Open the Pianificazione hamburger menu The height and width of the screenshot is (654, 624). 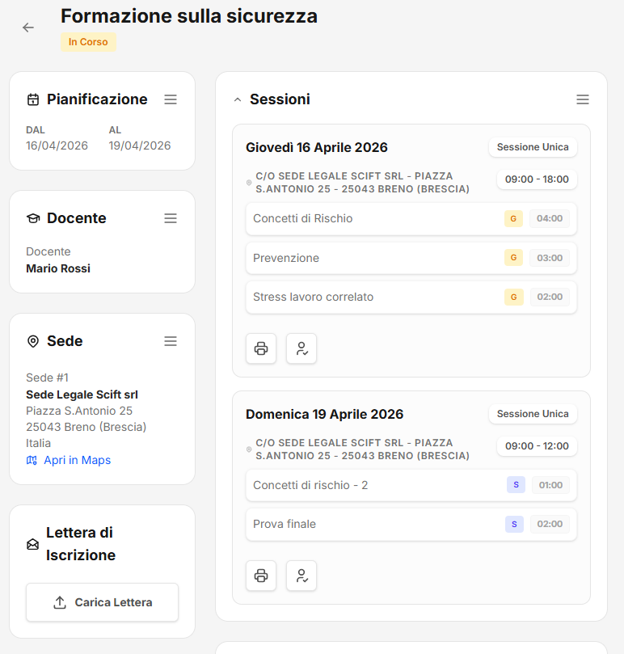coord(171,99)
